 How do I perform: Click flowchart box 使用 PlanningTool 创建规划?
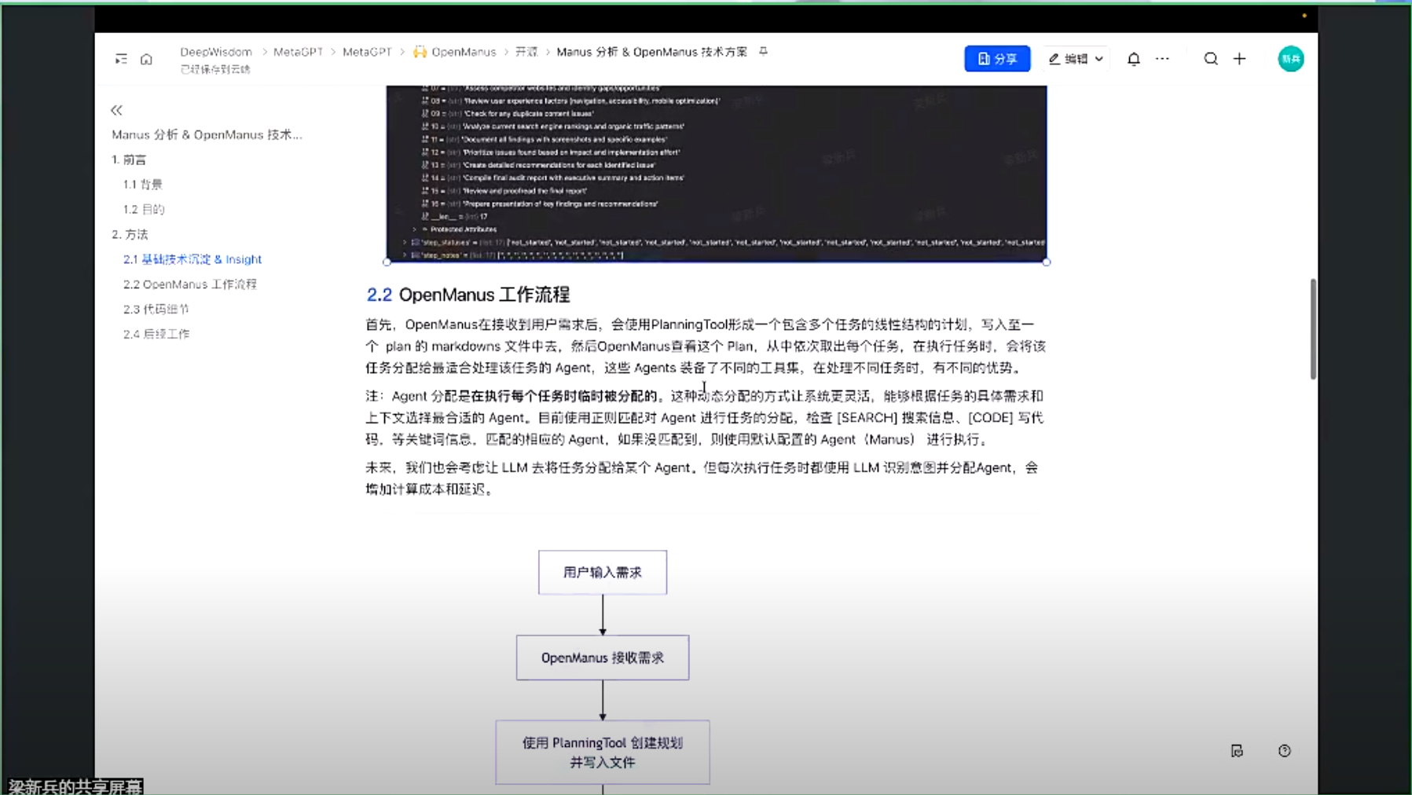(x=603, y=752)
